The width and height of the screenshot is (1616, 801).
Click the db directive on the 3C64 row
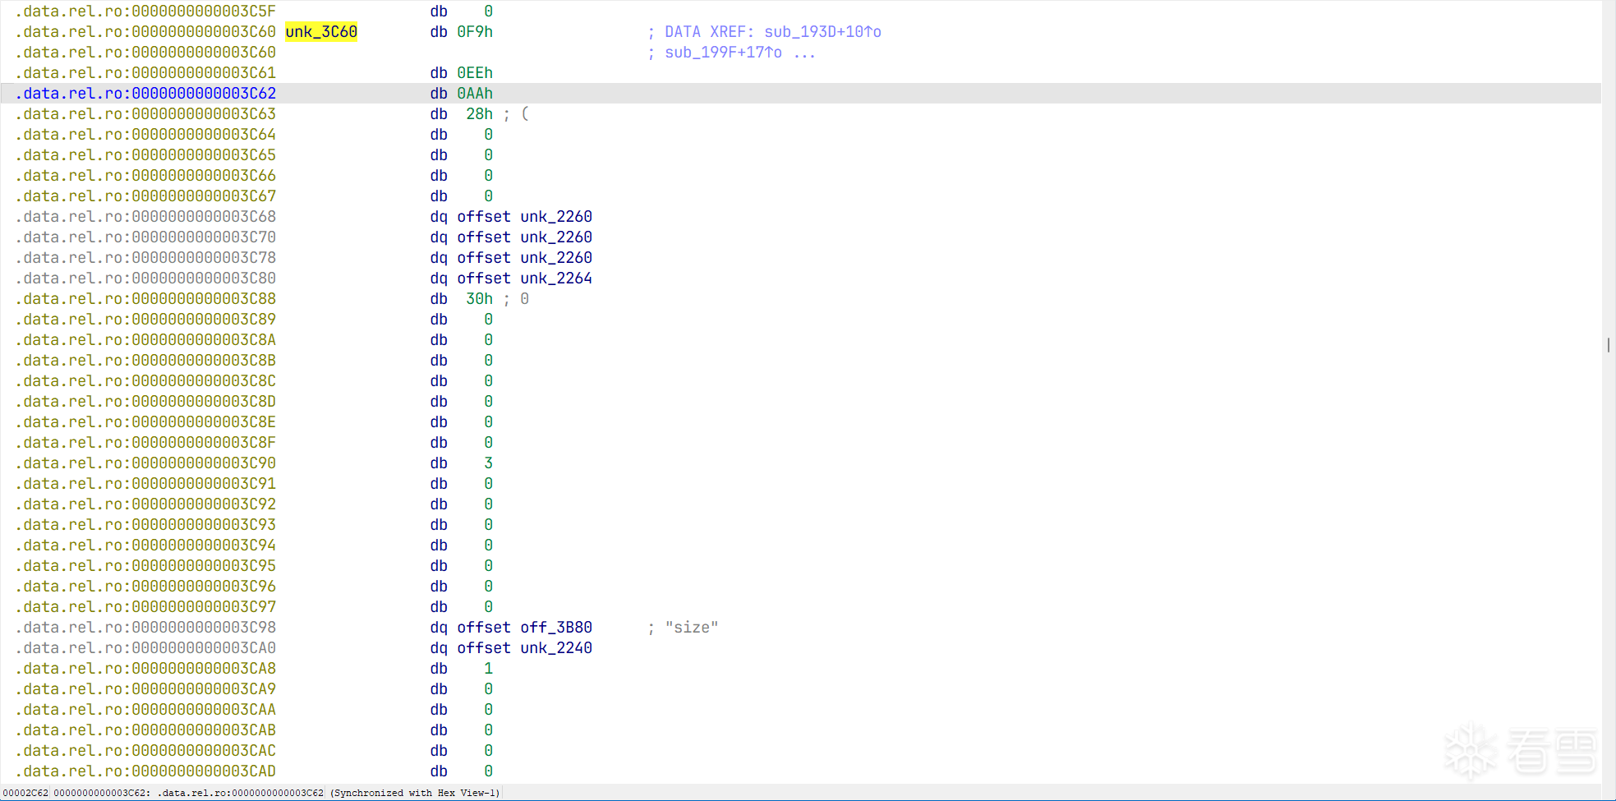coord(439,135)
